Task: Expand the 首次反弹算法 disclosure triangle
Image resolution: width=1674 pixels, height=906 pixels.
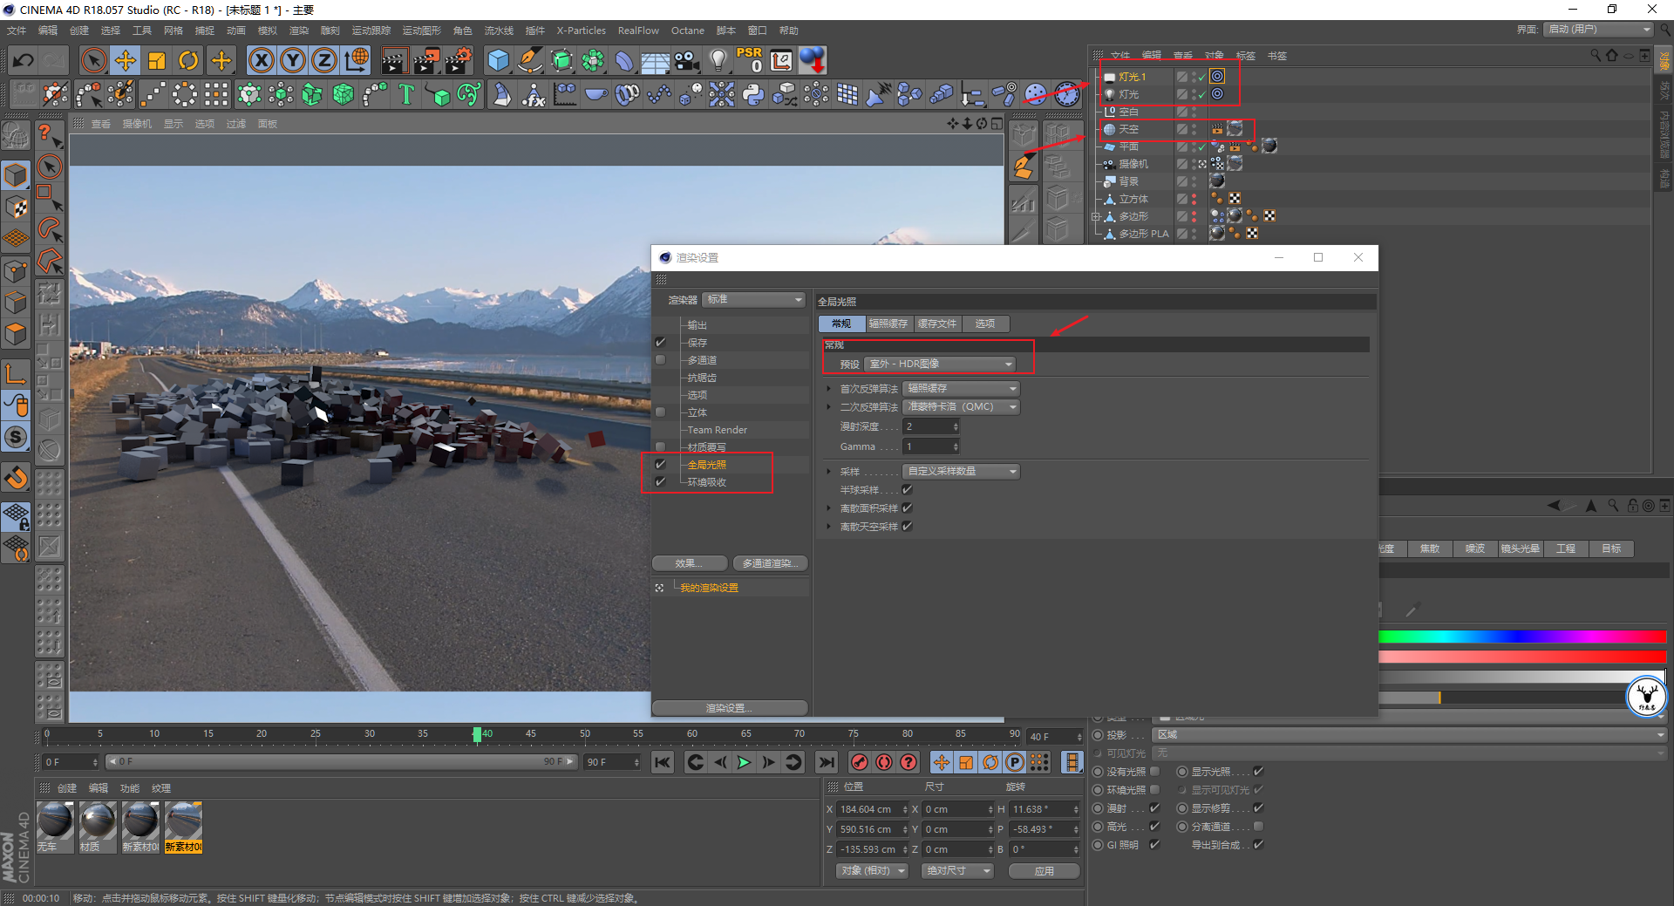Action: click(x=828, y=389)
